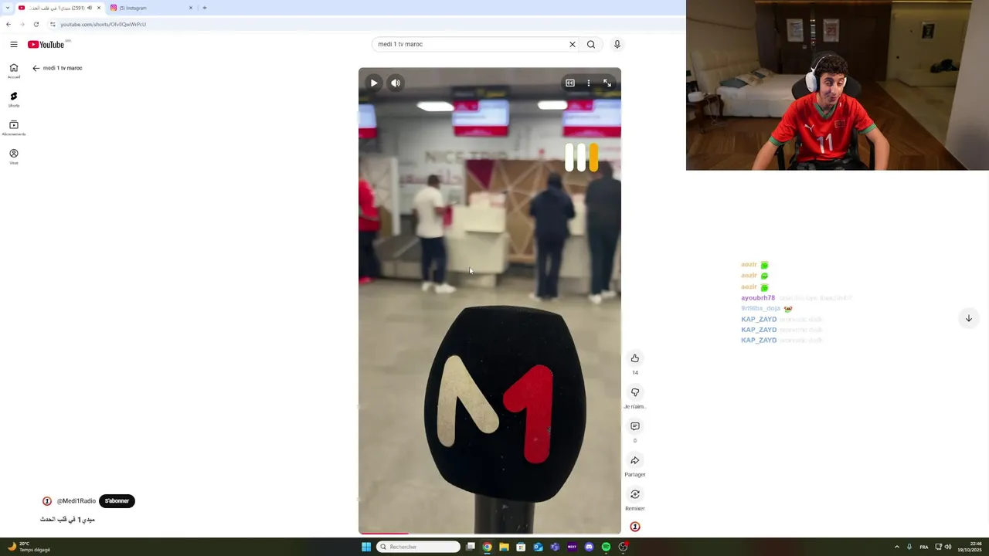This screenshot has height=556, width=989.
Task: Reload the page in the browser
Action: (36, 24)
